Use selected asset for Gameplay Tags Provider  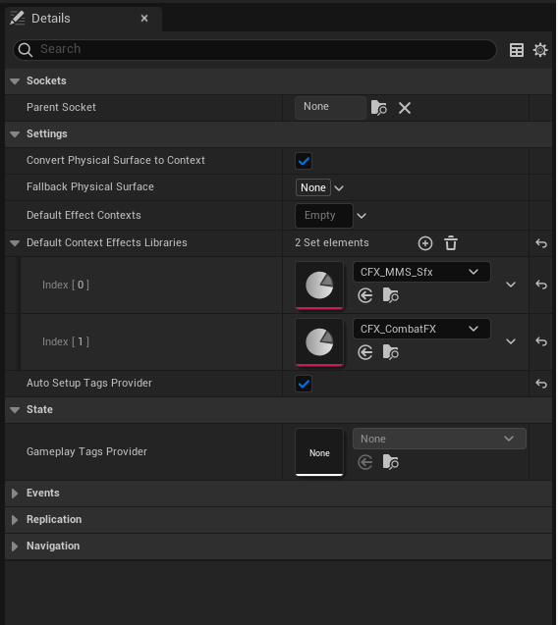click(x=365, y=463)
